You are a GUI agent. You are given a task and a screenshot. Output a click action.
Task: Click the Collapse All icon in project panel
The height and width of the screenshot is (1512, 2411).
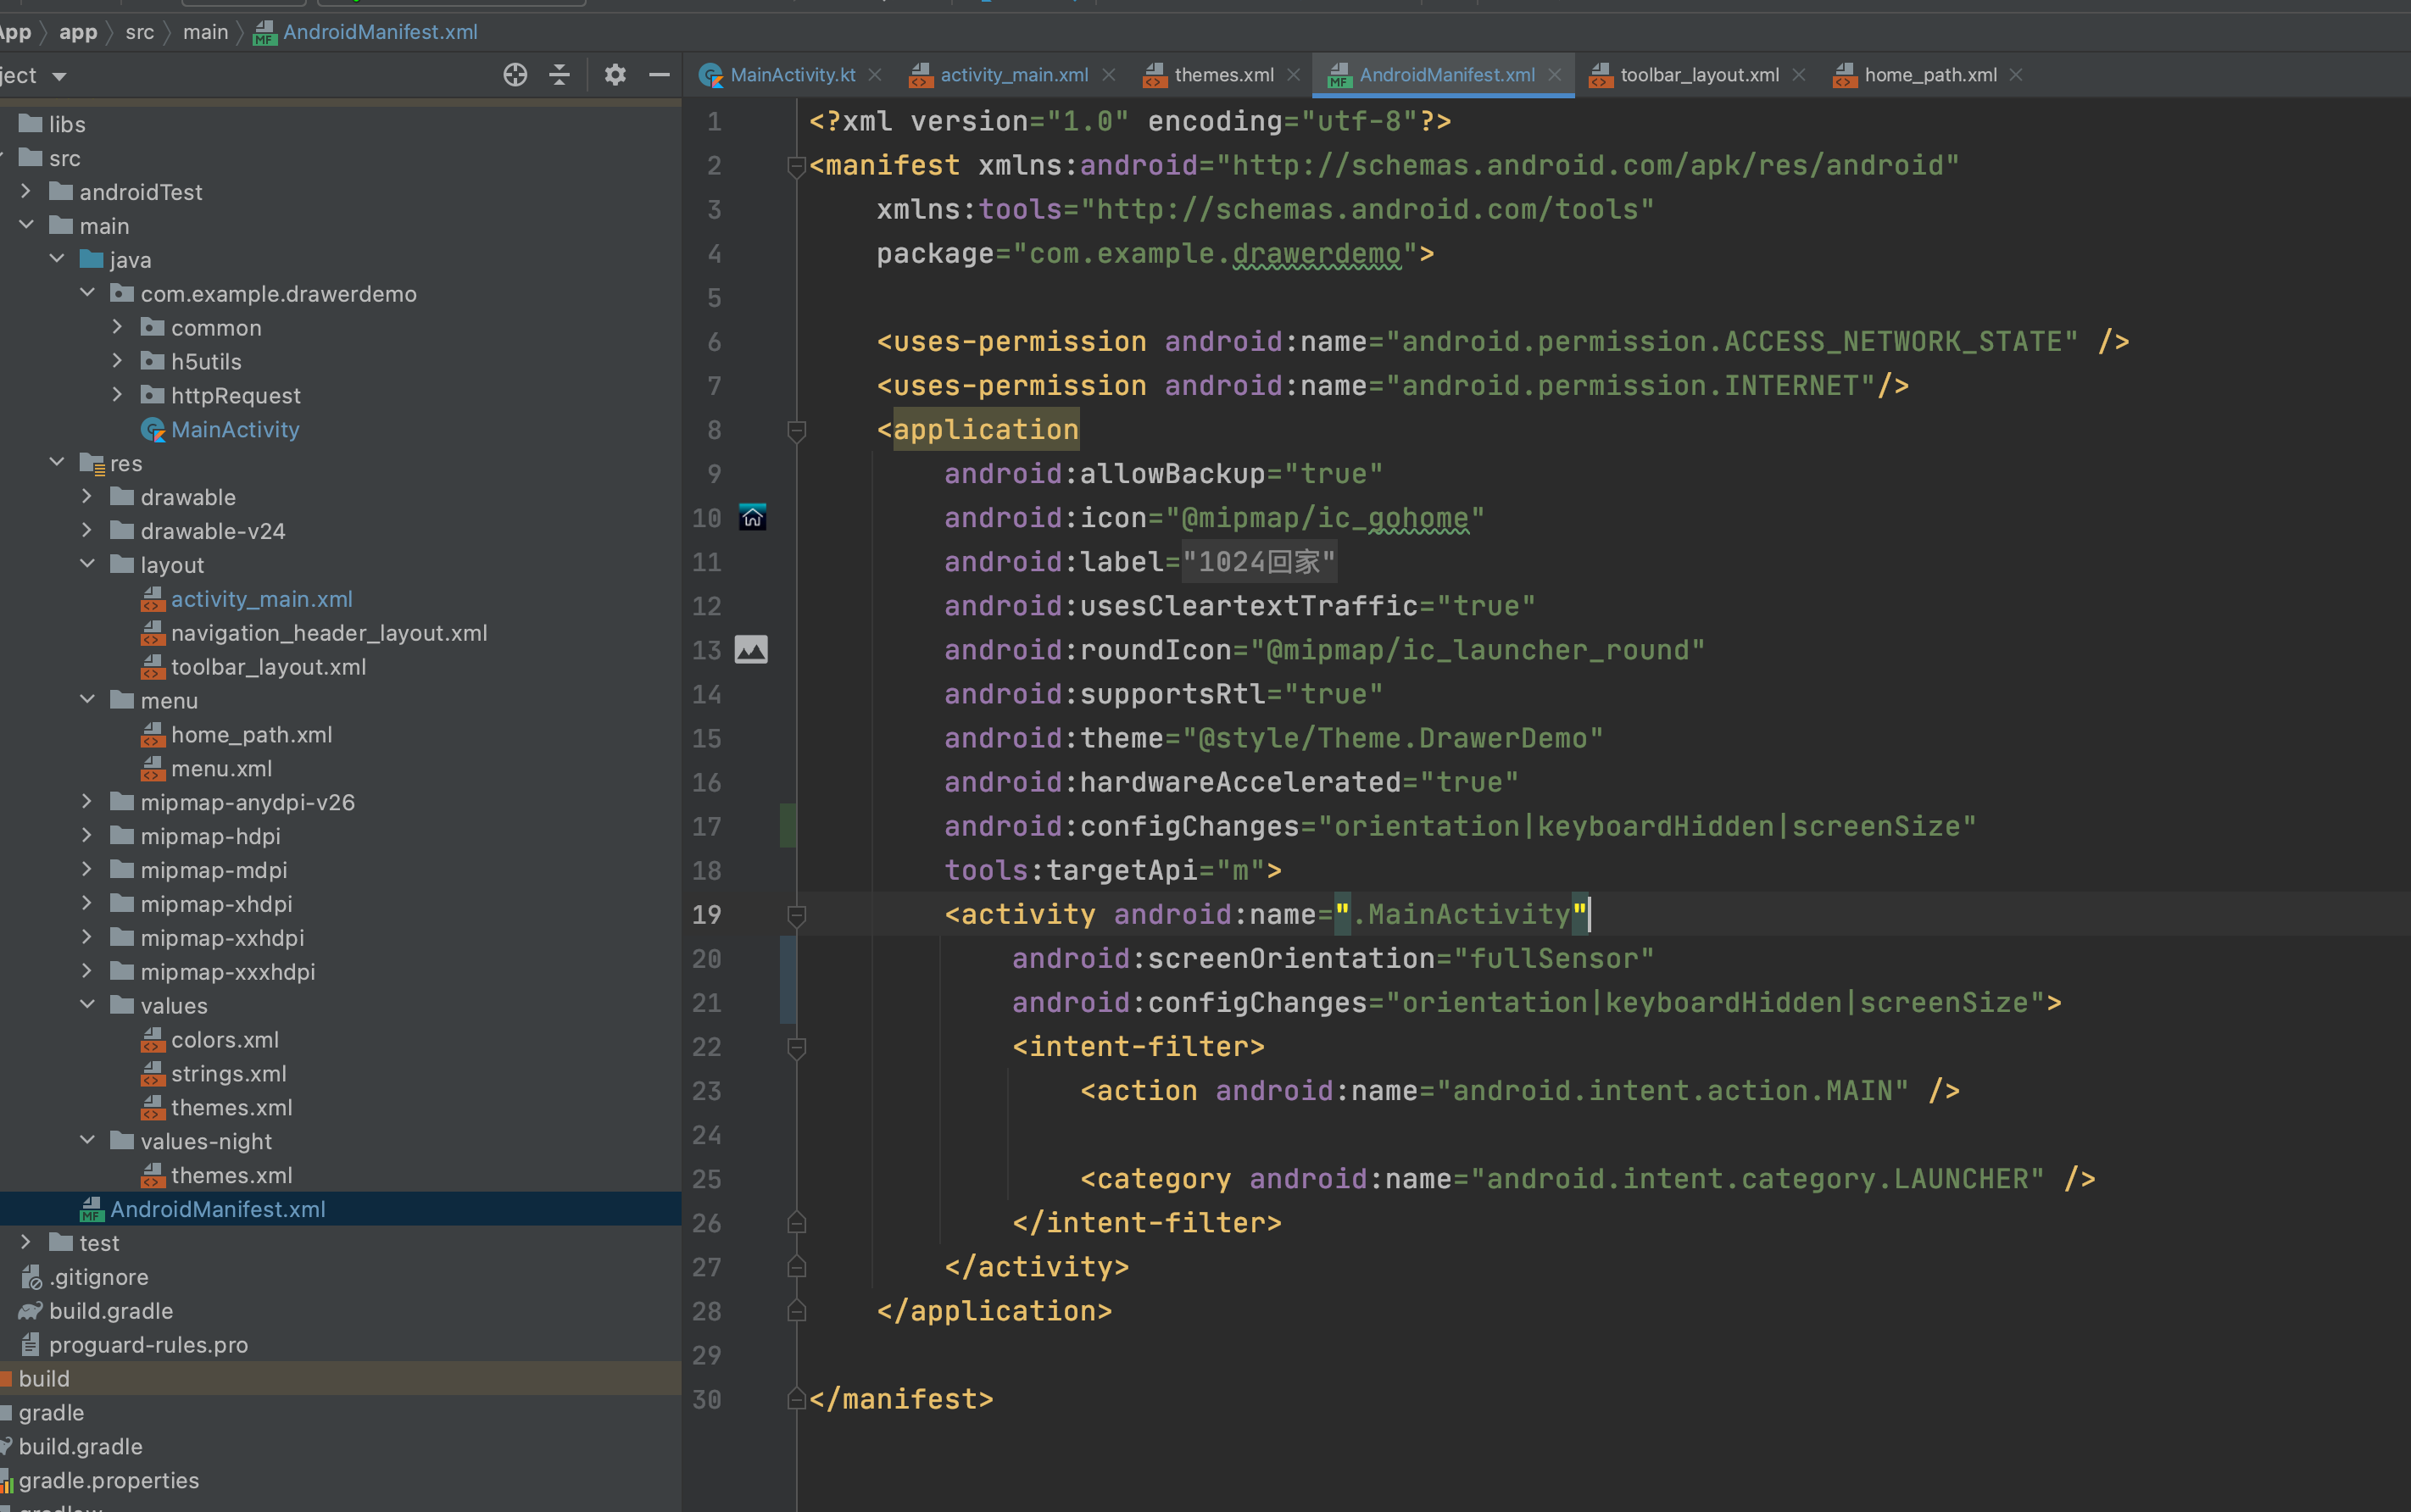(560, 75)
